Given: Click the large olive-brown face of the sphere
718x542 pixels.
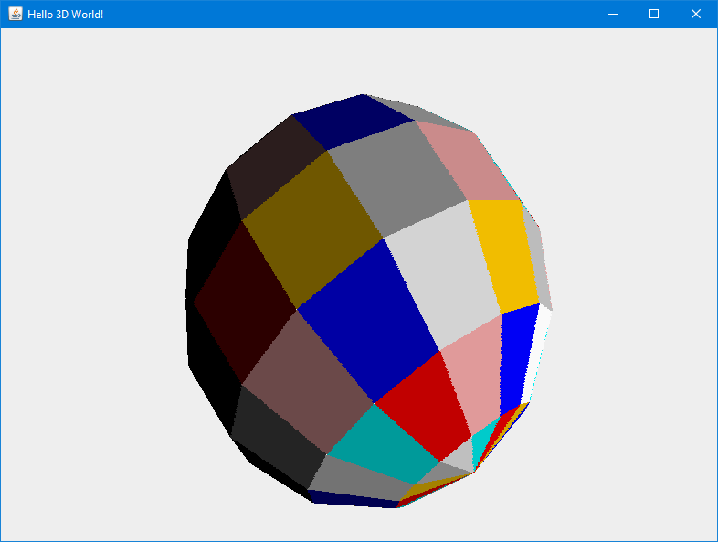Looking at the screenshot, I should [312, 229].
